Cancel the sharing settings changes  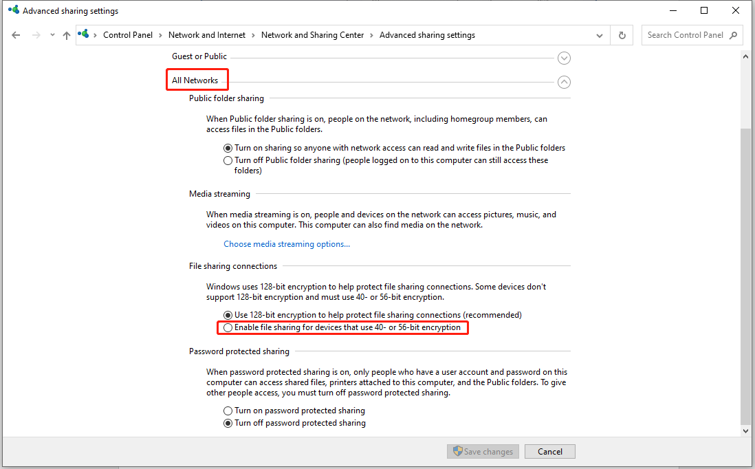click(x=549, y=451)
